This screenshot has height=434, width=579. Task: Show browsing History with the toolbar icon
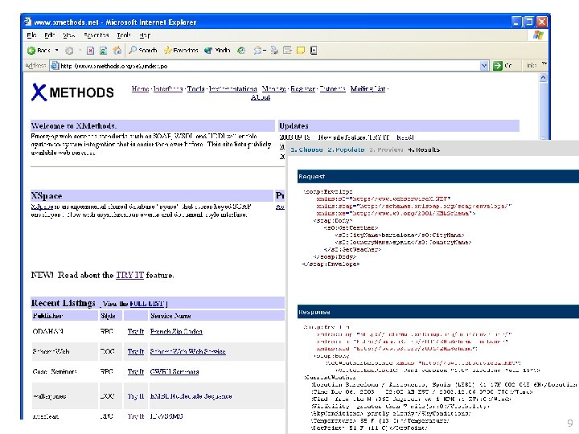(241, 51)
